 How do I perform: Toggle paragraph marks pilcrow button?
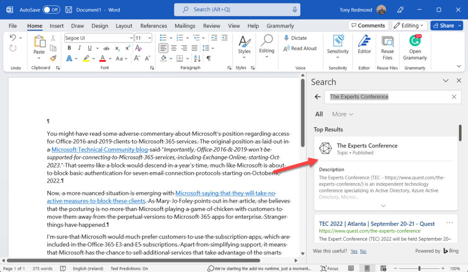(208, 58)
